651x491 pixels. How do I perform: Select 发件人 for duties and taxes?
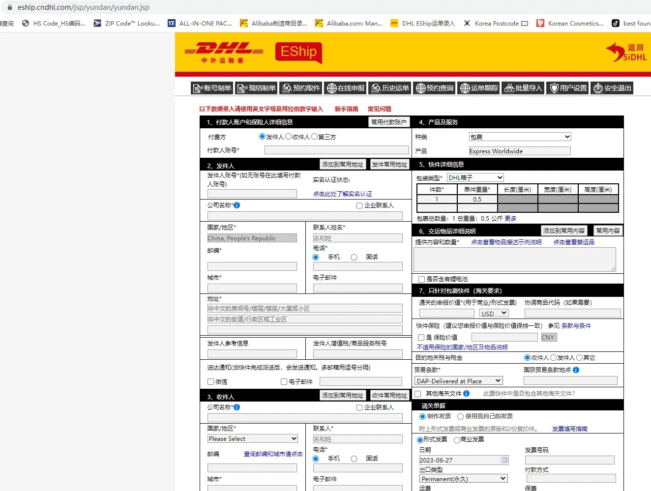click(553, 358)
